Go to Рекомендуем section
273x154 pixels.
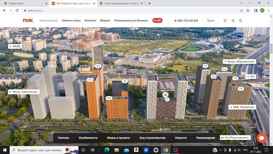[x=206, y=138]
